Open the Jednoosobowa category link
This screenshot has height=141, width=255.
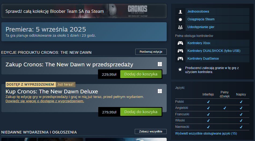coord(198,12)
